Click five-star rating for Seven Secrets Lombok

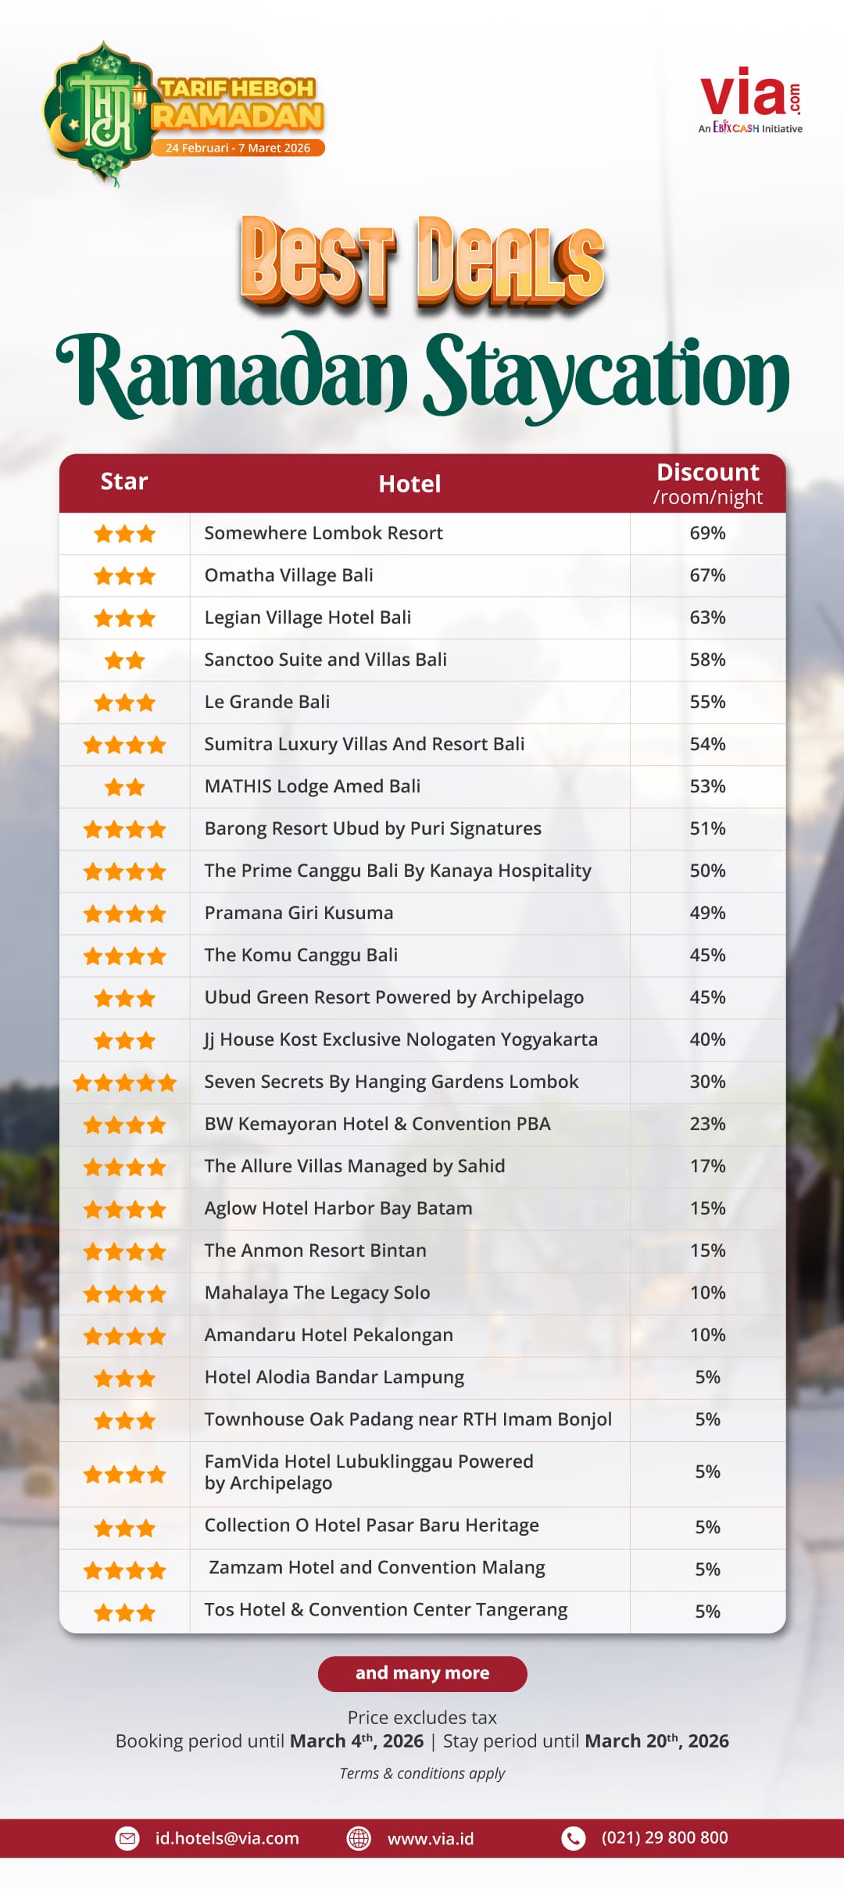tap(124, 1082)
